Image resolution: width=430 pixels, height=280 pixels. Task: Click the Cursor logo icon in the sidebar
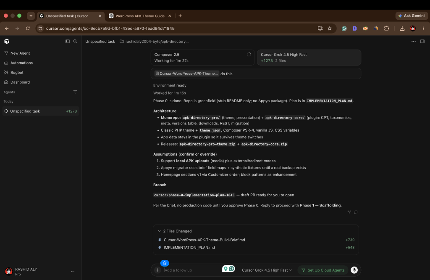pyautogui.click(x=7, y=42)
